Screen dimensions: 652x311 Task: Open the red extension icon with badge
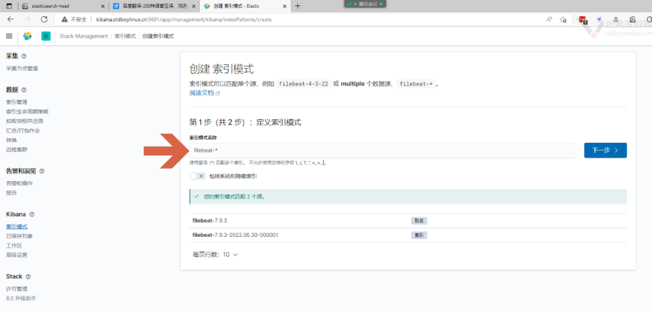pos(583,19)
